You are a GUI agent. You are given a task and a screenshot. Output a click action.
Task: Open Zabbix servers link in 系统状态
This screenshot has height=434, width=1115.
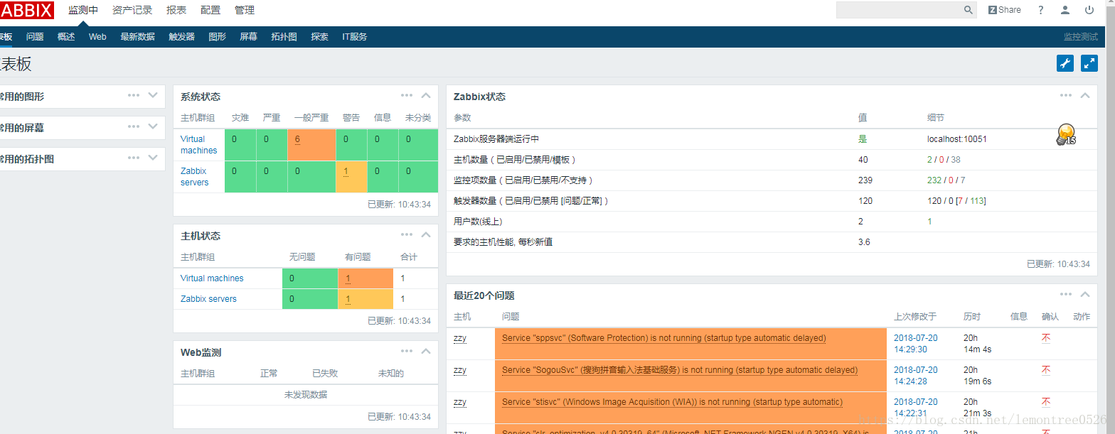pyautogui.click(x=195, y=177)
